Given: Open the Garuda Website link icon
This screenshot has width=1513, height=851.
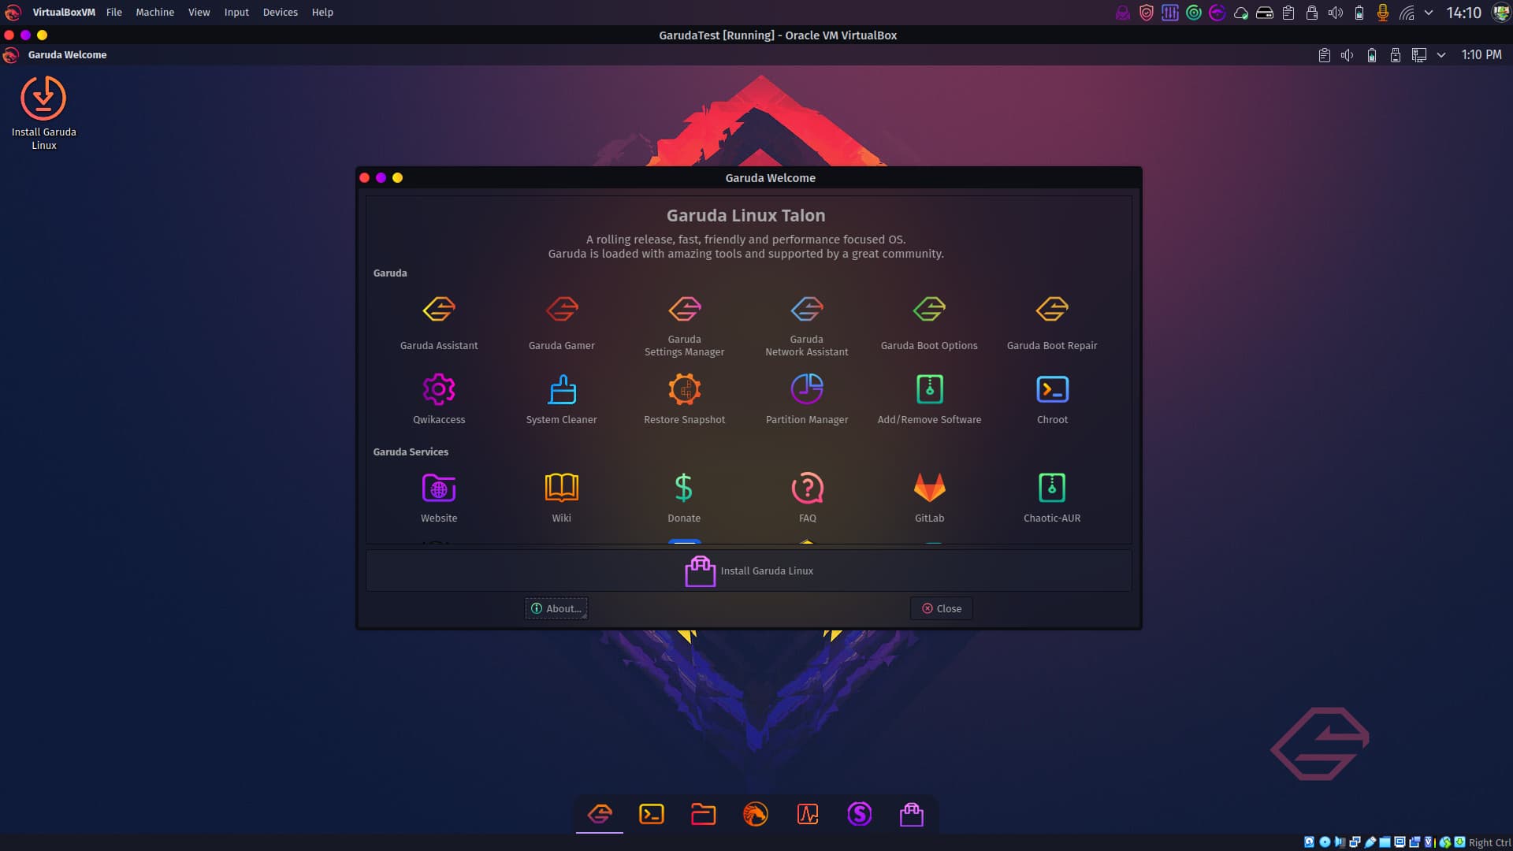Looking at the screenshot, I should 439,489.
